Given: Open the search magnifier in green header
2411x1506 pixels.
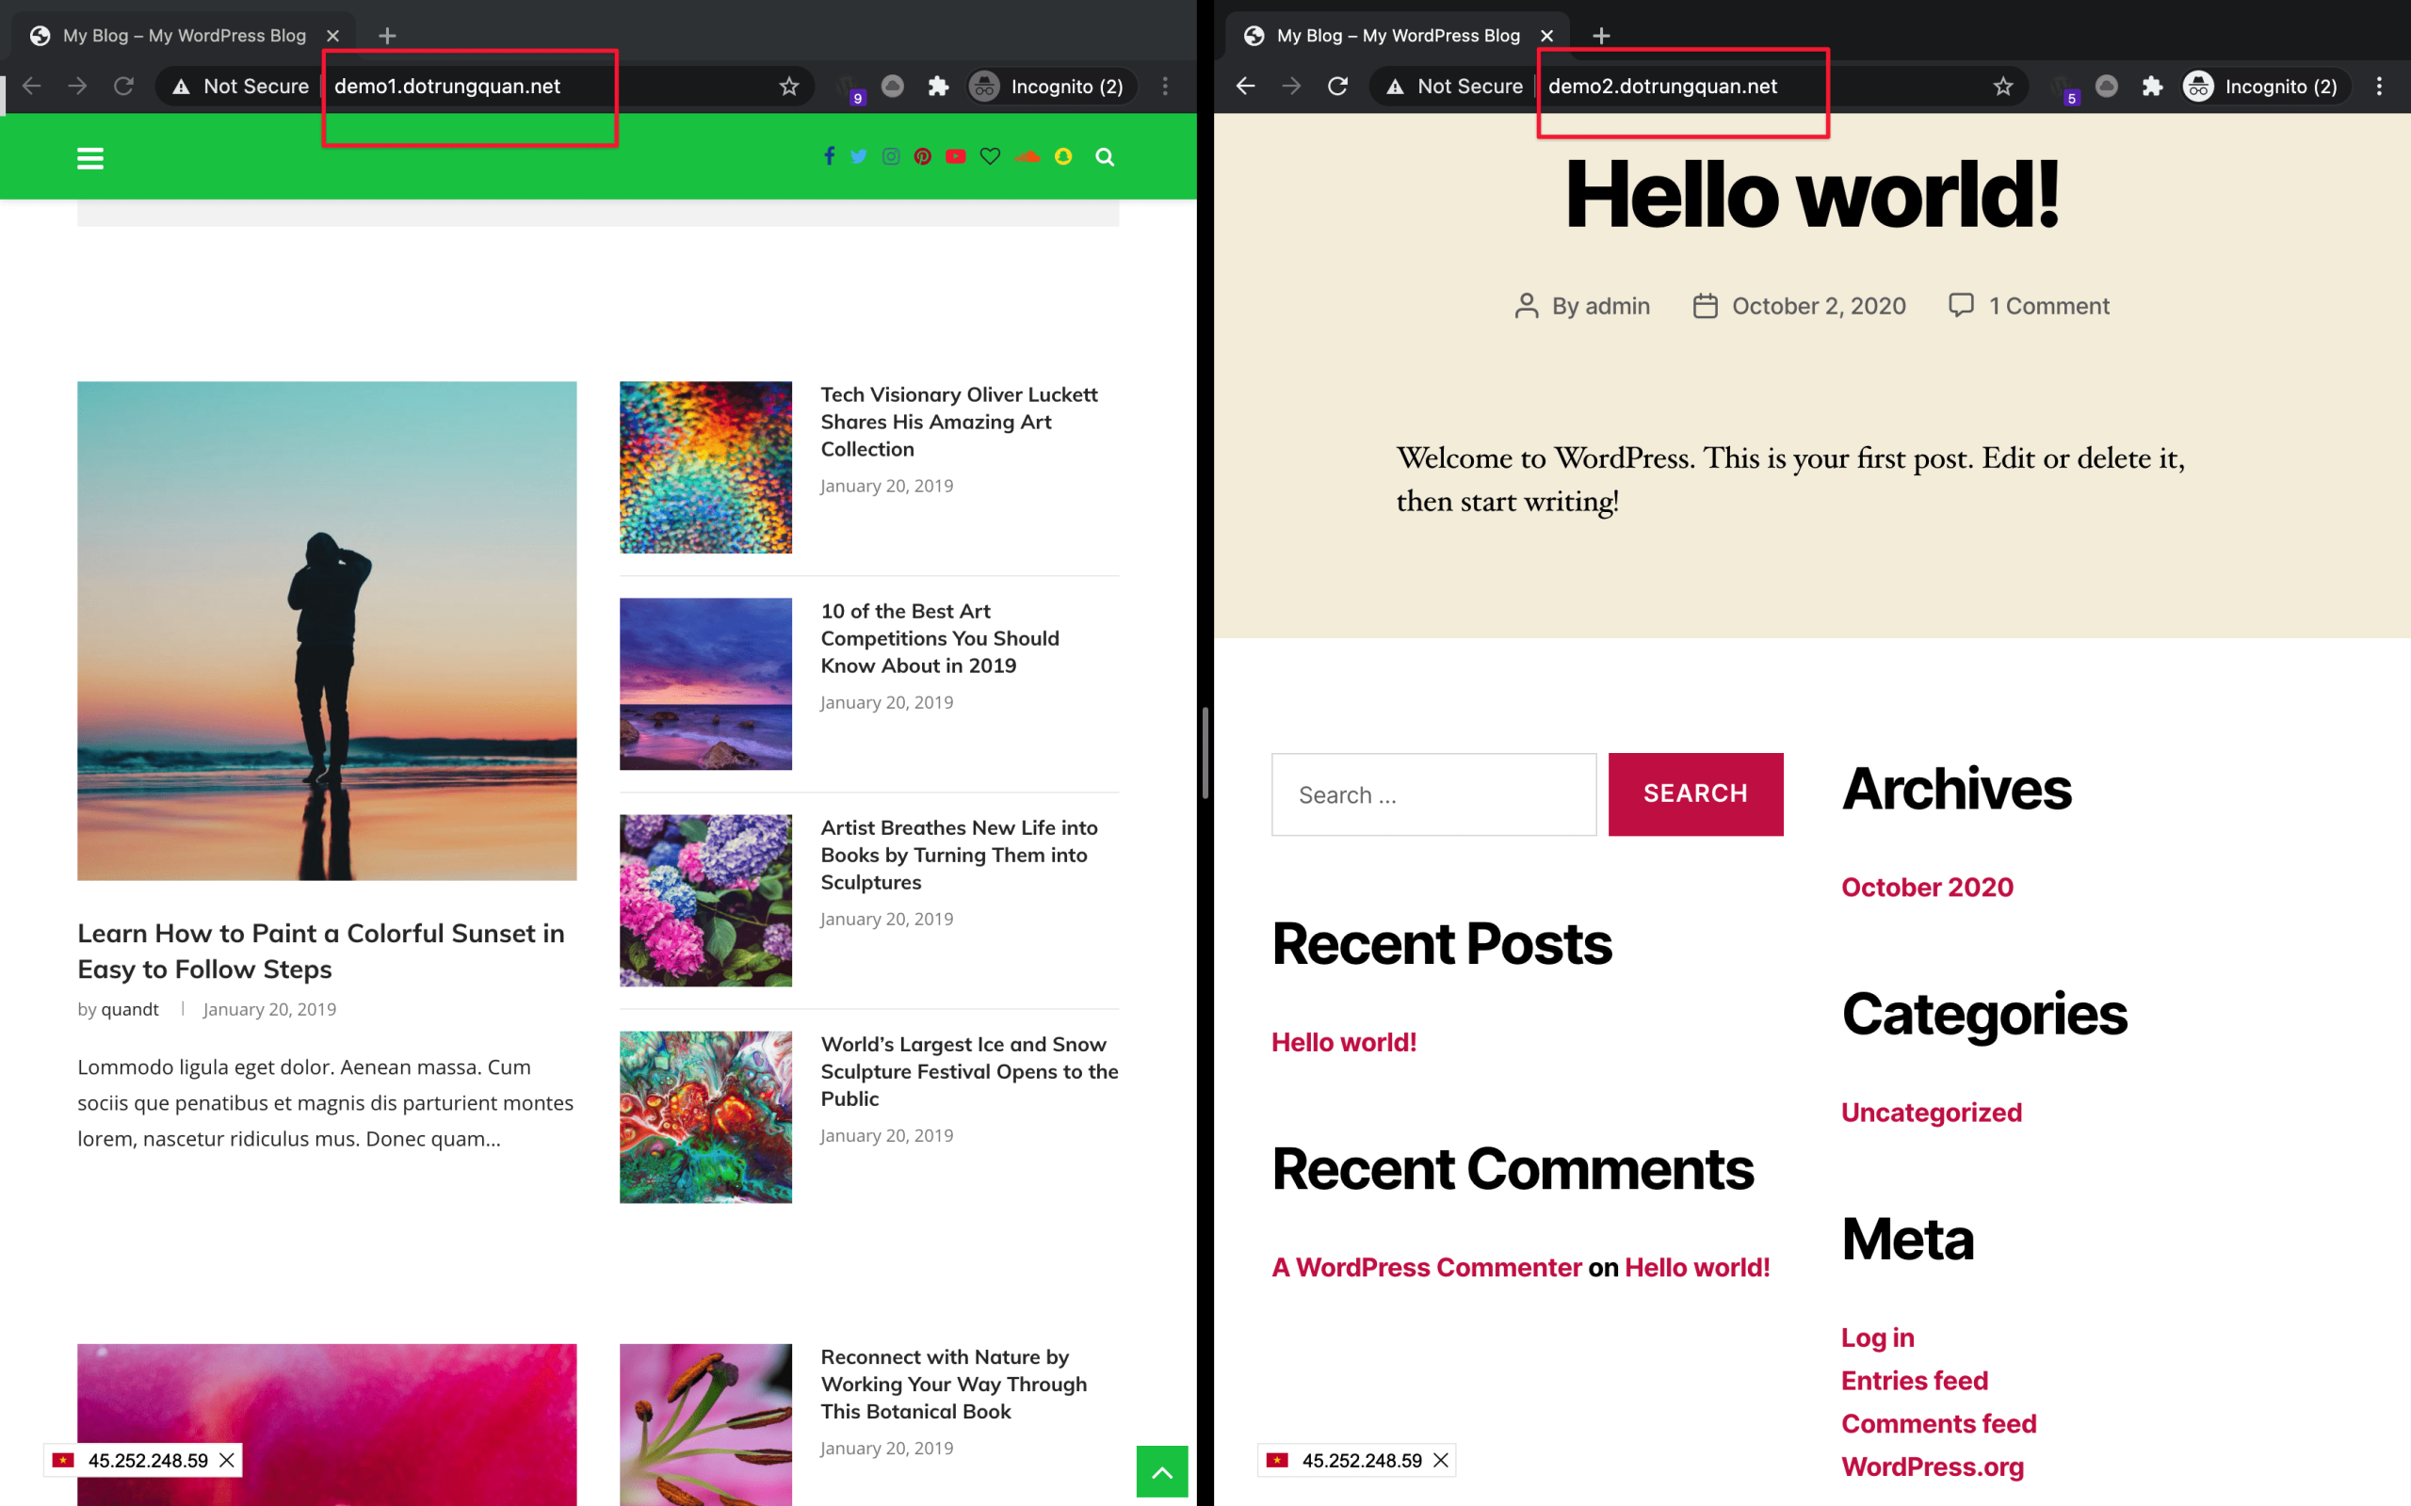Looking at the screenshot, I should pyautogui.click(x=1105, y=156).
